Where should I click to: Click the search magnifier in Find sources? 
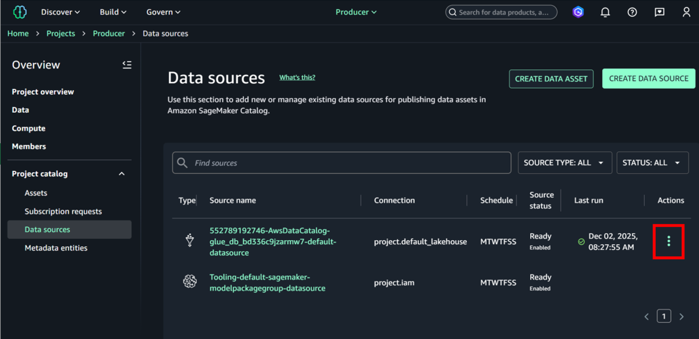click(182, 163)
